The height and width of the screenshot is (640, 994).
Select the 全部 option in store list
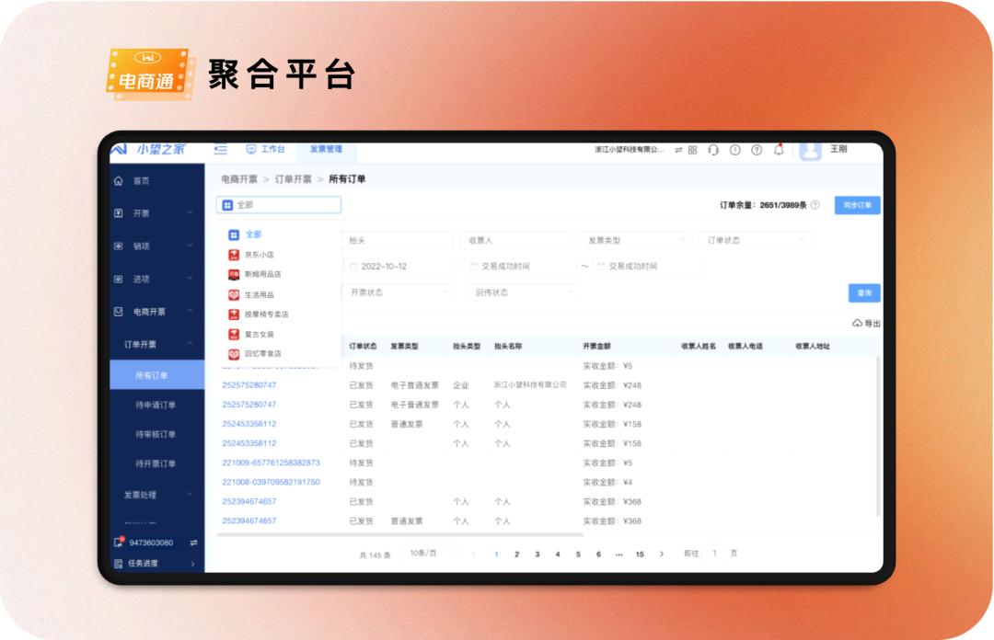tap(250, 234)
